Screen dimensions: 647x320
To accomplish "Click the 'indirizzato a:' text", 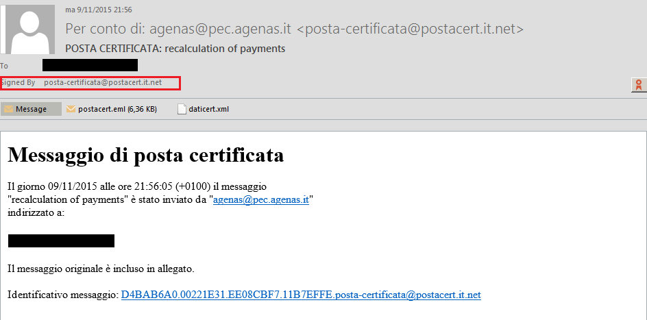I will tap(36, 213).
